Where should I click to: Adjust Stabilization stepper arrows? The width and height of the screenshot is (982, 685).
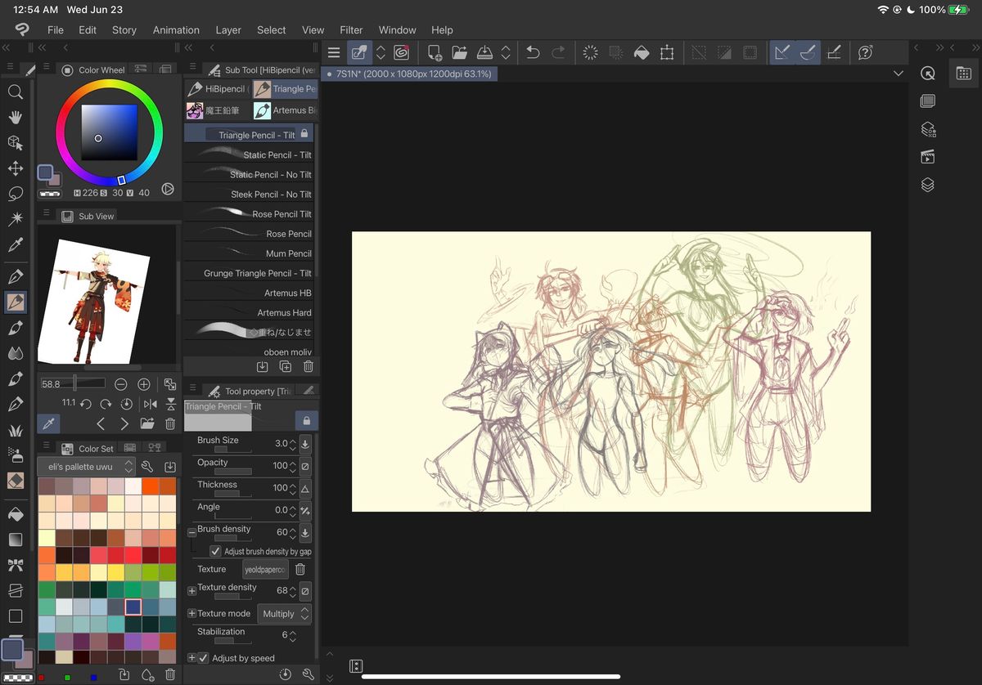(x=292, y=635)
